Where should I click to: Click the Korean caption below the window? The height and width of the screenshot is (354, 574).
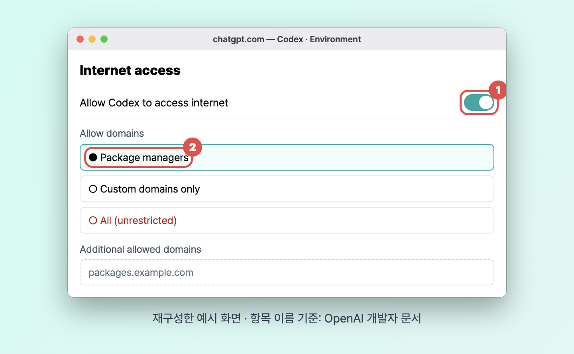(287, 318)
